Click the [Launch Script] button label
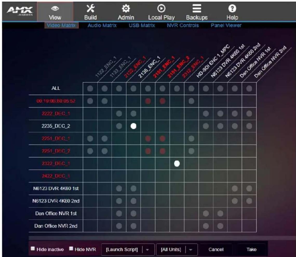 122,249
